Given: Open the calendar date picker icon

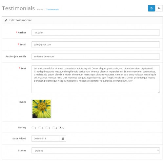Looking at the screenshot, I should pos(63,138).
